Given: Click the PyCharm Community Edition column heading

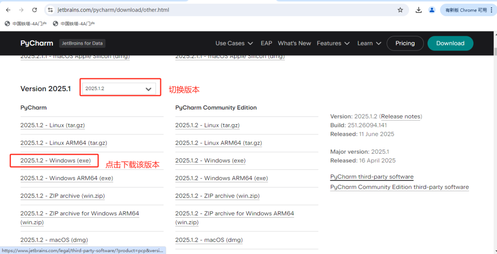Looking at the screenshot, I should coord(216,108).
